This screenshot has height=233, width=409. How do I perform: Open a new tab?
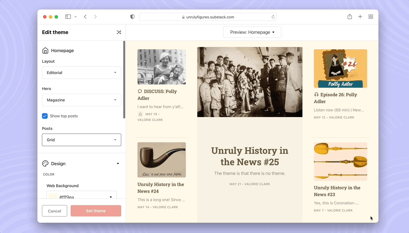(x=360, y=17)
